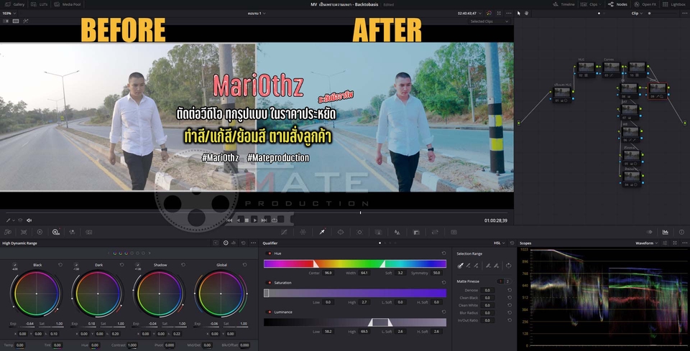The width and height of the screenshot is (690, 351).
Task: Stop playback with the stop button
Action: click(x=247, y=220)
